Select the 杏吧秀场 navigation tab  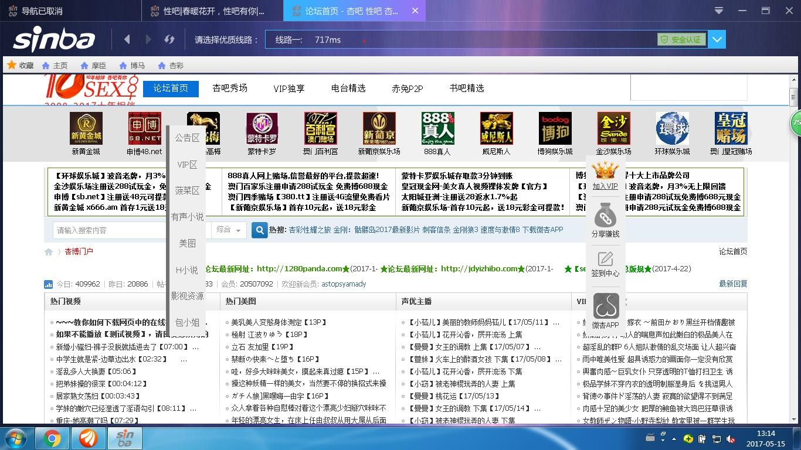[230, 88]
